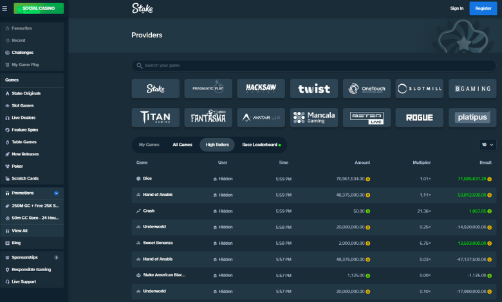502x302 pixels.
Task: Choose the Mancala Gaming provider logo
Action: (x=313, y=118)
